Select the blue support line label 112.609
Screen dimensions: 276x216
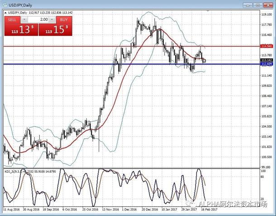(x=266, y=64)
